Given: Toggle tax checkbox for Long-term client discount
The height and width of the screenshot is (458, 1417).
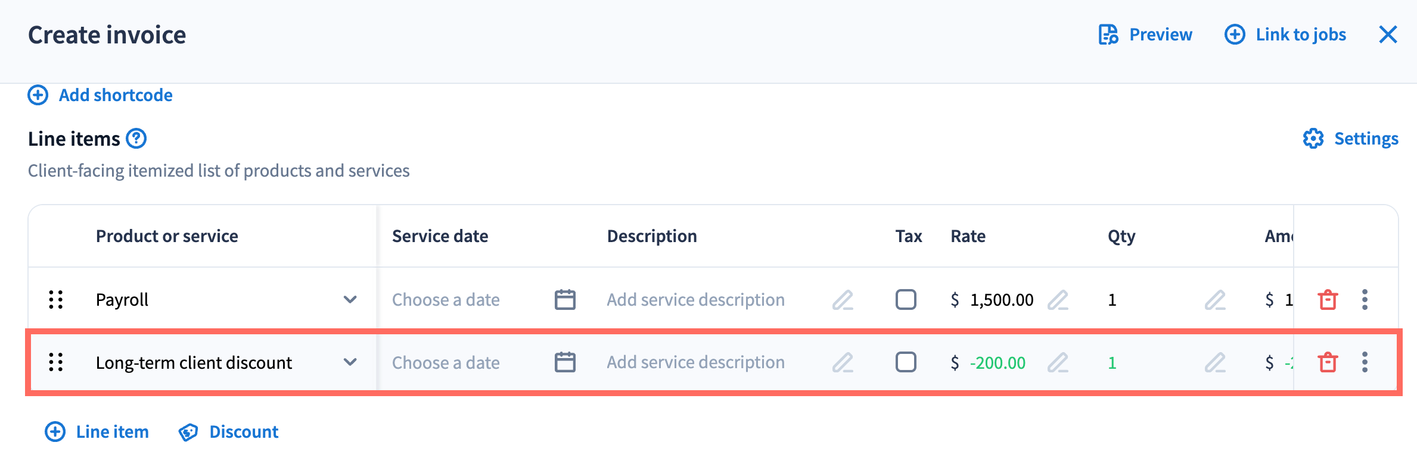Looking at the screenshot, I should pos(906,362).
